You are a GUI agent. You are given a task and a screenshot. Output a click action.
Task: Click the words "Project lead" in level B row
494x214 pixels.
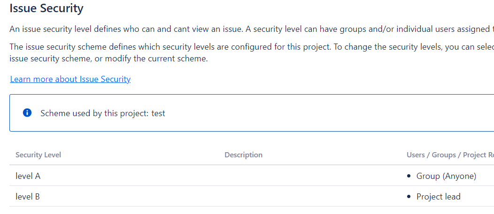click(x=439, y=197)
